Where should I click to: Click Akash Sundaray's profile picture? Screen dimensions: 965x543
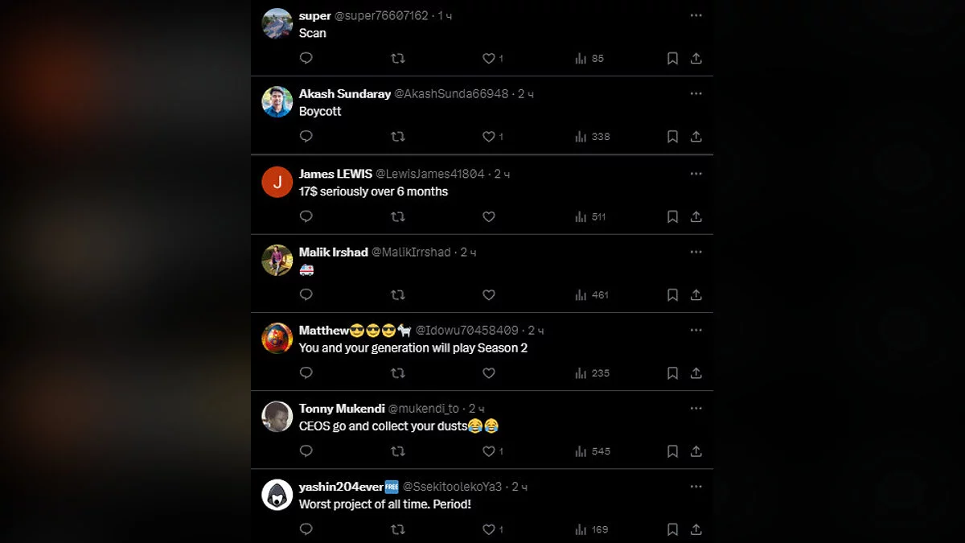277,102
